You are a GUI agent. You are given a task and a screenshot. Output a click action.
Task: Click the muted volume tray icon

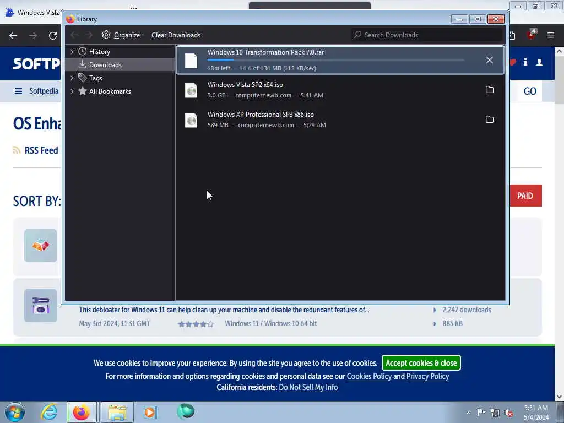[508, 413]
